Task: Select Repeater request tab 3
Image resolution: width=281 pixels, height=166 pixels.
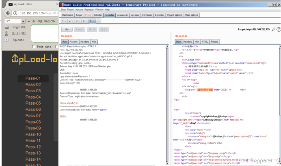Action: tap(78, 21)
